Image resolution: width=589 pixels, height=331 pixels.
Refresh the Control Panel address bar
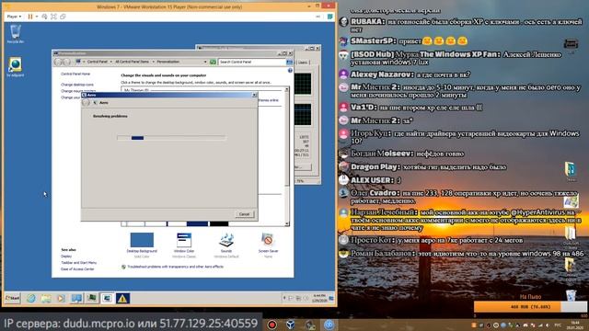[x=213, y=62]
